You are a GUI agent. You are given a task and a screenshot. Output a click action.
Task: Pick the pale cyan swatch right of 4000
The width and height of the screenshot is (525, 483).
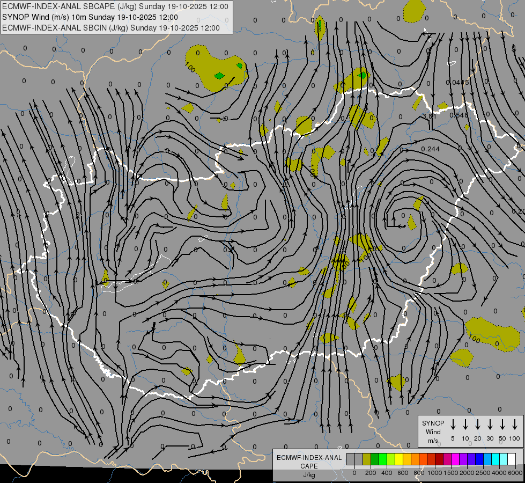[x=504, y=459]
